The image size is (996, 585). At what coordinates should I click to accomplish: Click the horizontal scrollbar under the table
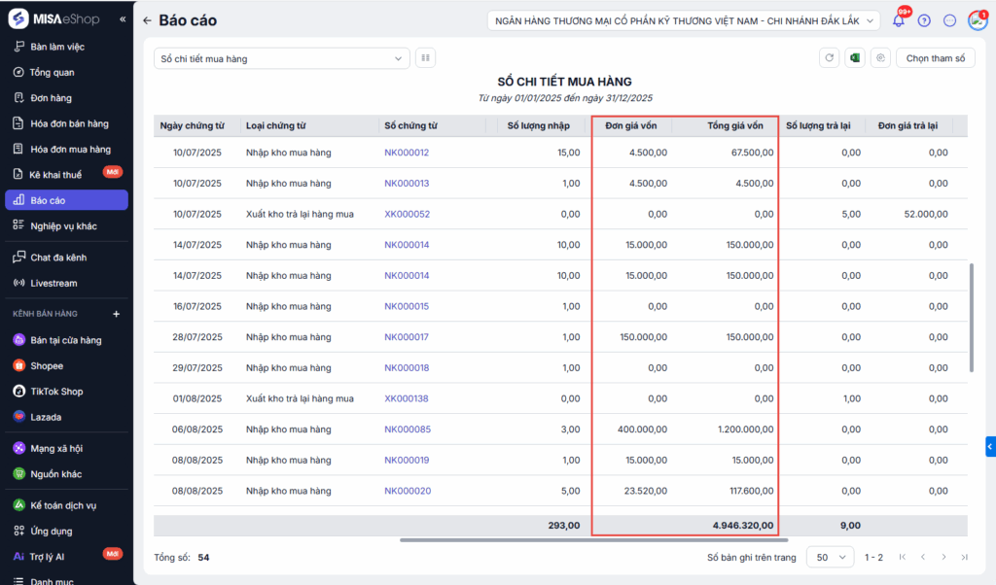point(593,539)
